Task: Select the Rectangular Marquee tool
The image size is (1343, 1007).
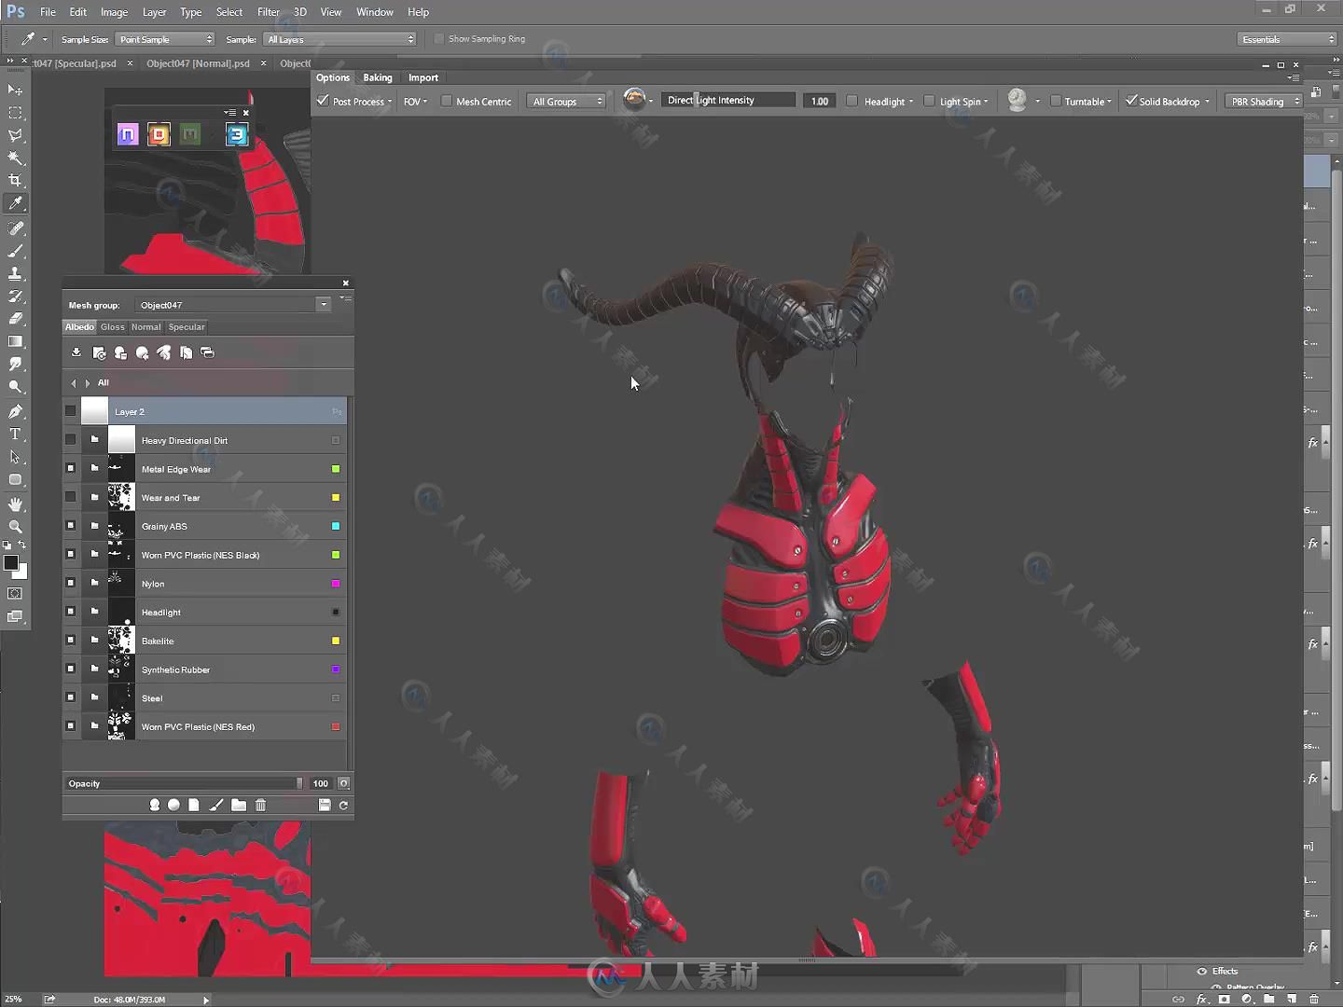Action: coord(15,113)
